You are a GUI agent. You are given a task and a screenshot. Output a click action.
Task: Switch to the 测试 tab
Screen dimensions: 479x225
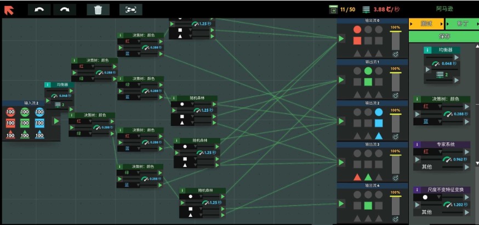[x=426, y=24]
